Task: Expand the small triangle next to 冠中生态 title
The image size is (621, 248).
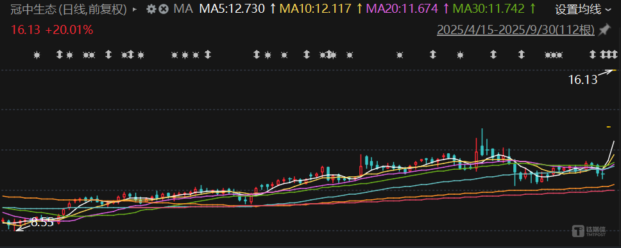Action: pyautogui.click(x=134, y=9)
